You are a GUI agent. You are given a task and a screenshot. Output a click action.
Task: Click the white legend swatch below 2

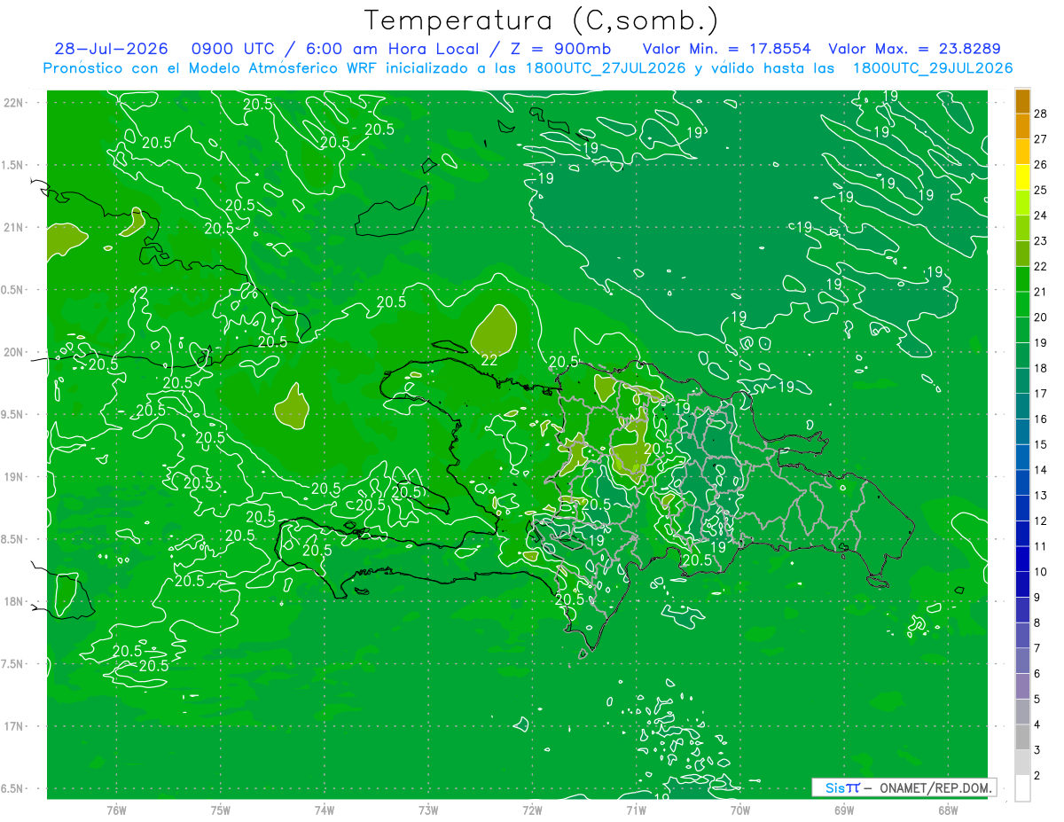click(1022, 788)
